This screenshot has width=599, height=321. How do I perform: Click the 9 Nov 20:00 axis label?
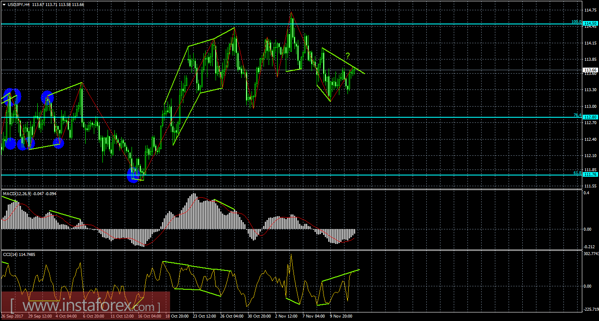(340, 316)
